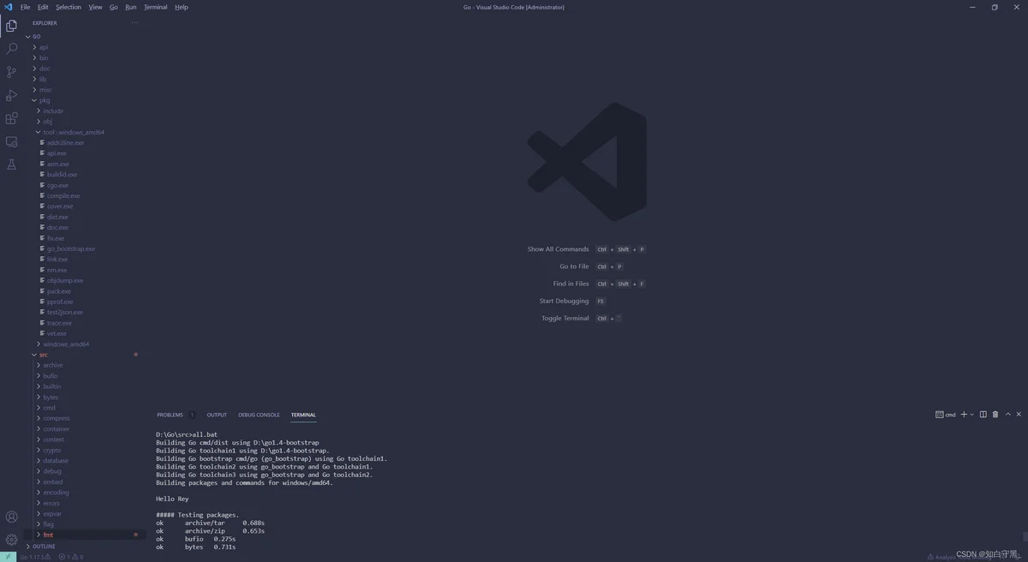The height and width of the screenshot is (562, 1028).
Task: Open the launch profile dropdown next to plus
Action: (972, 415)
